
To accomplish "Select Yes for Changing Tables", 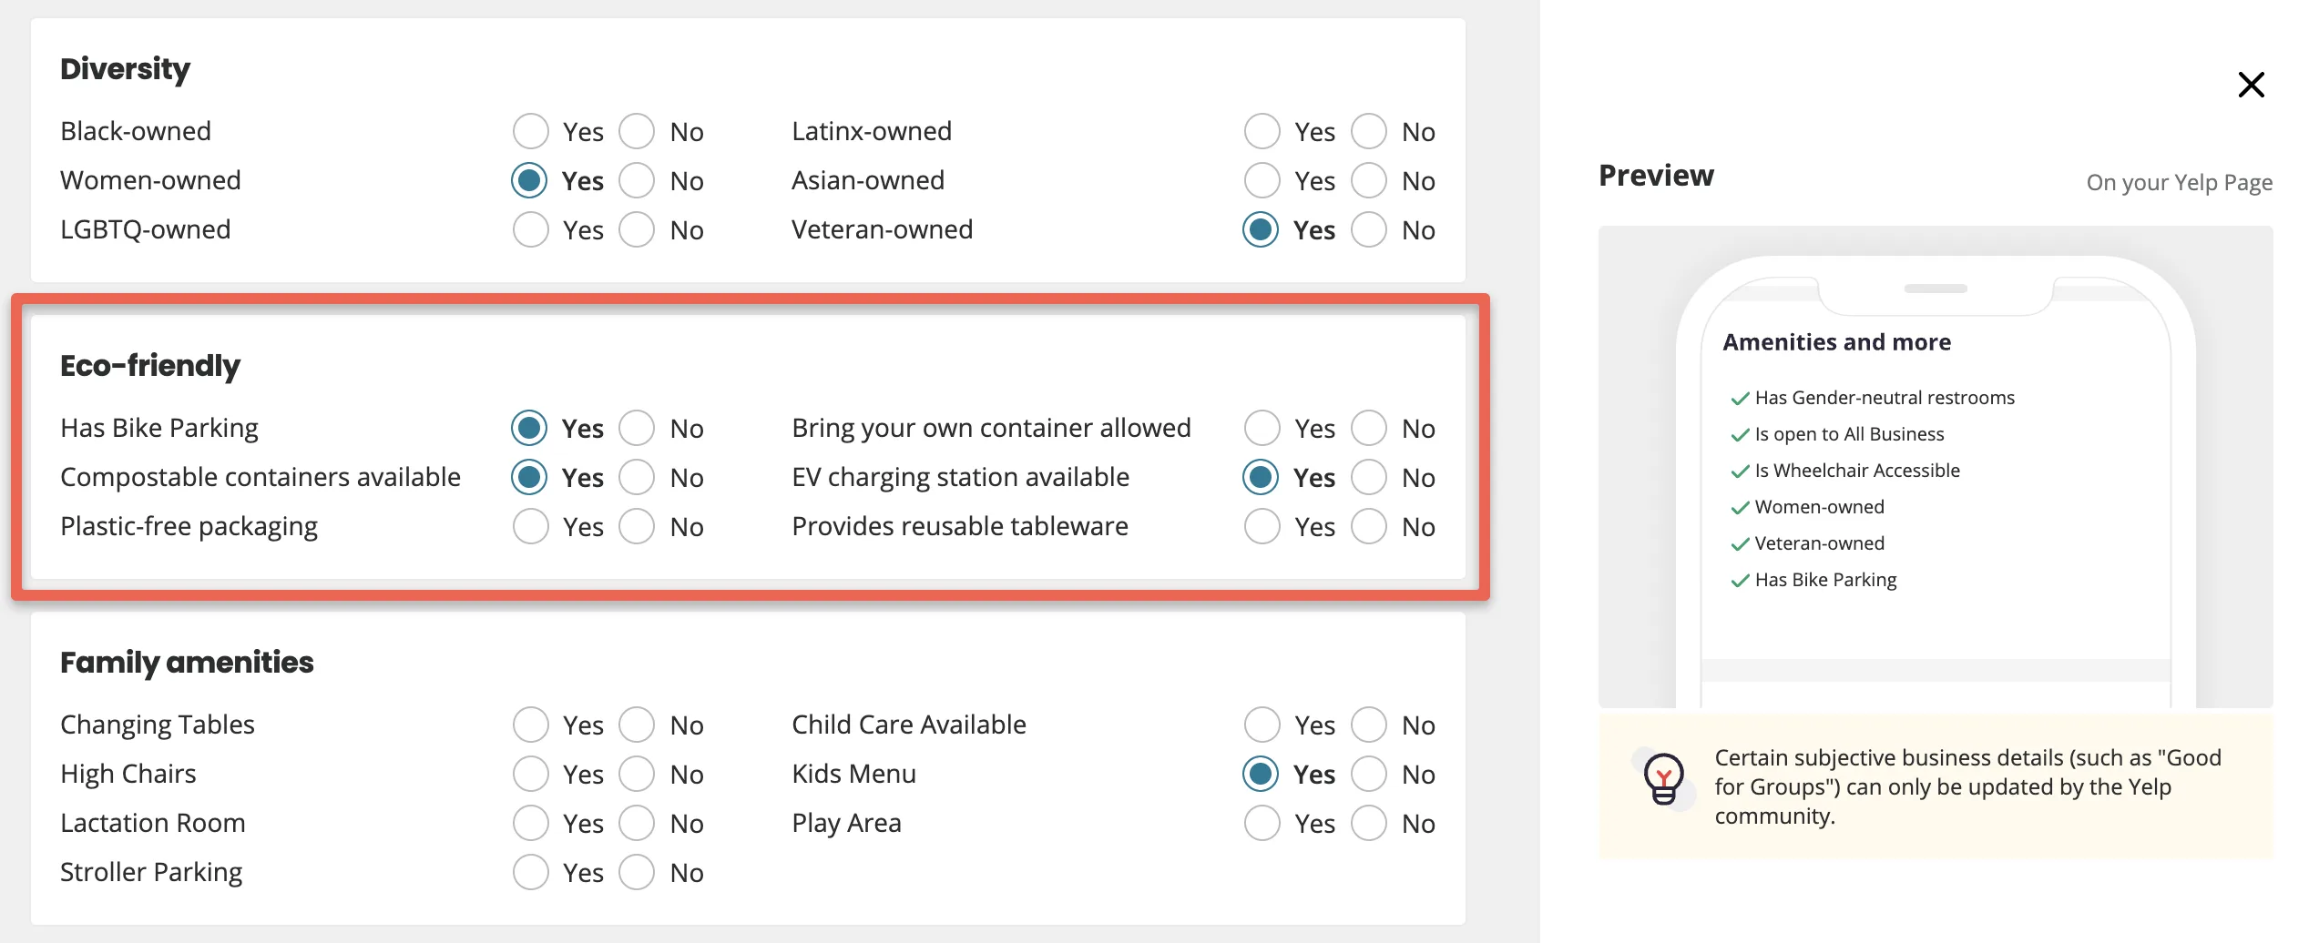I will click(x=530, y=725).
